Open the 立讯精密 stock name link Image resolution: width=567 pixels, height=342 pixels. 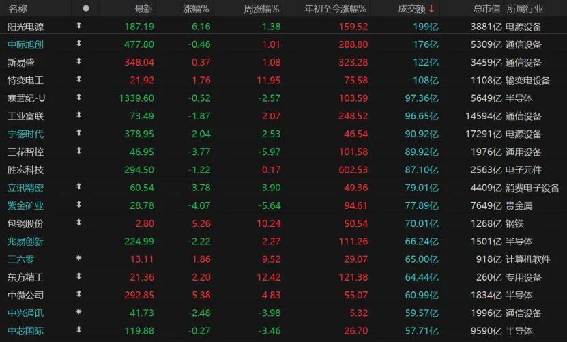tap(25, 187)
